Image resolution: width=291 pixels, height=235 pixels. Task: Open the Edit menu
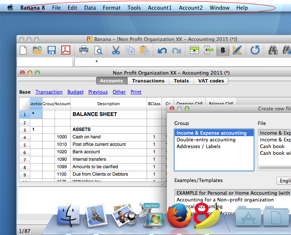73,8
